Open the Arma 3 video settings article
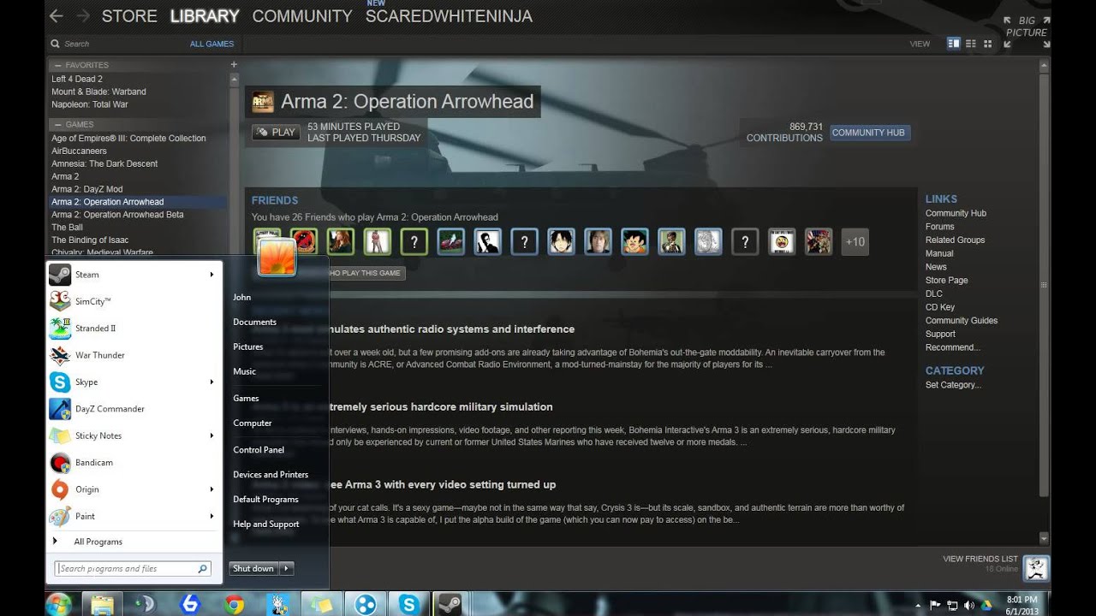1096x616 pixels. tap(442, 485)
